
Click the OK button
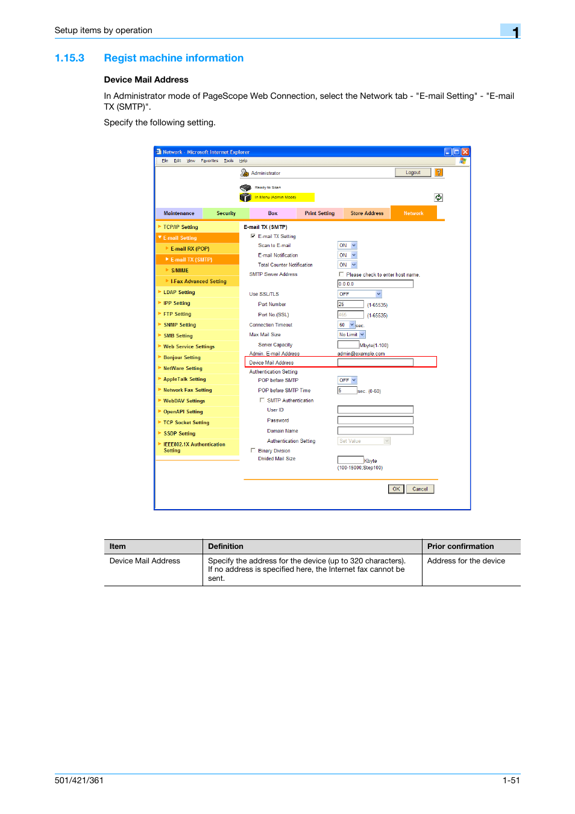(396, 489)
